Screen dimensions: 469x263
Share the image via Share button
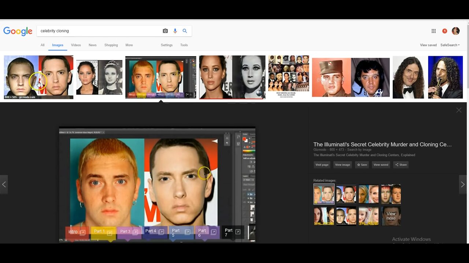click(x=401, y=165)
